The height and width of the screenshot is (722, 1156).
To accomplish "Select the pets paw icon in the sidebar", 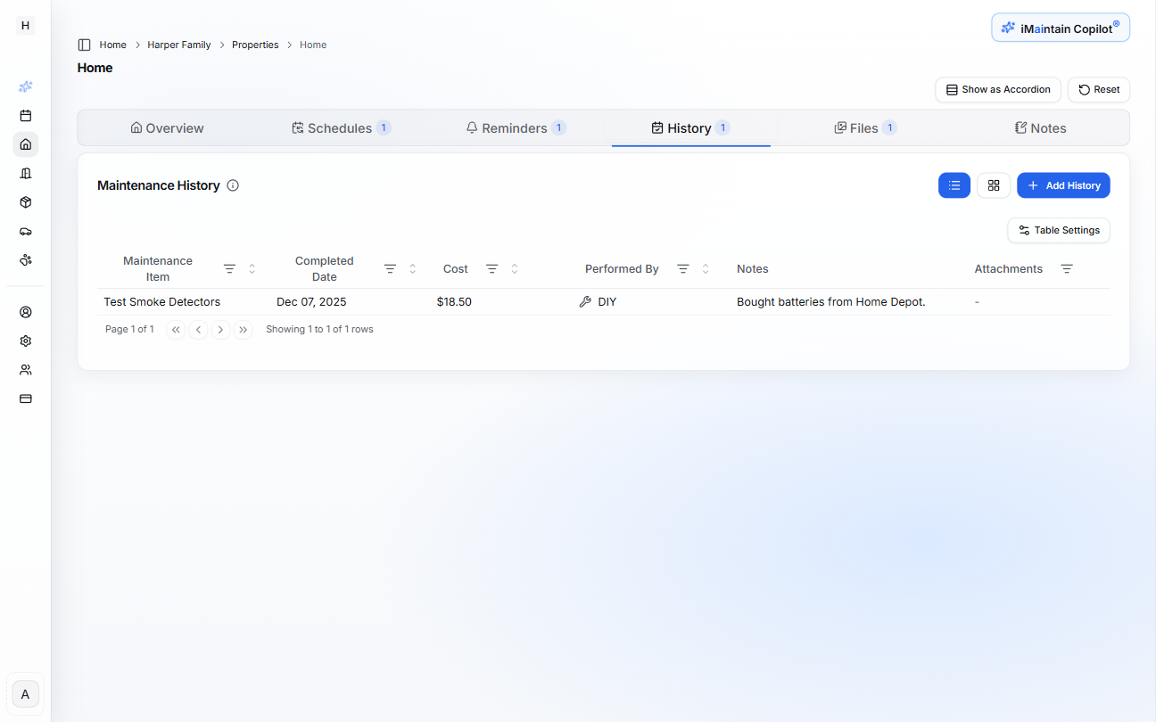I will tap(25, 259).
